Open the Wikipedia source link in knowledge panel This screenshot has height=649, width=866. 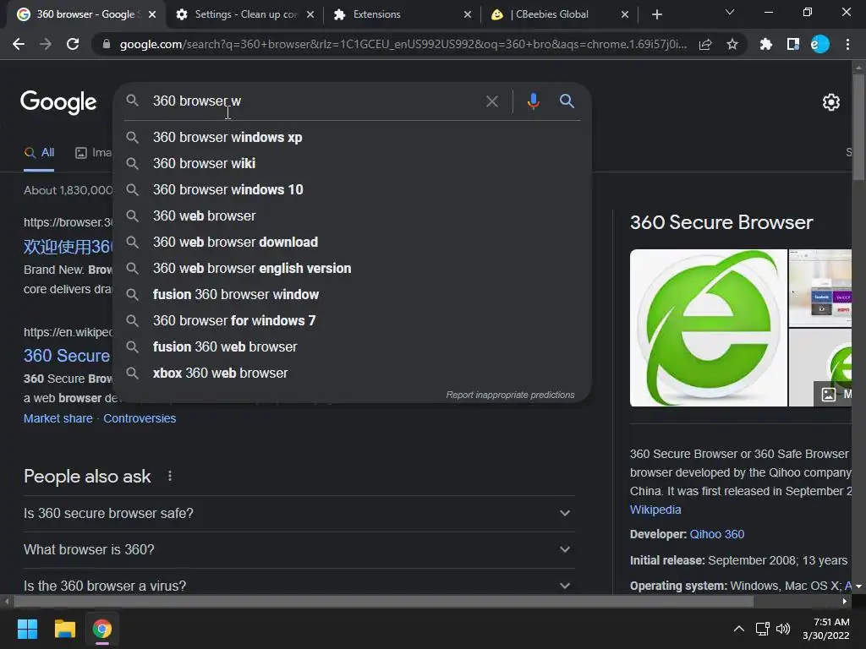[x=655, y=510]
